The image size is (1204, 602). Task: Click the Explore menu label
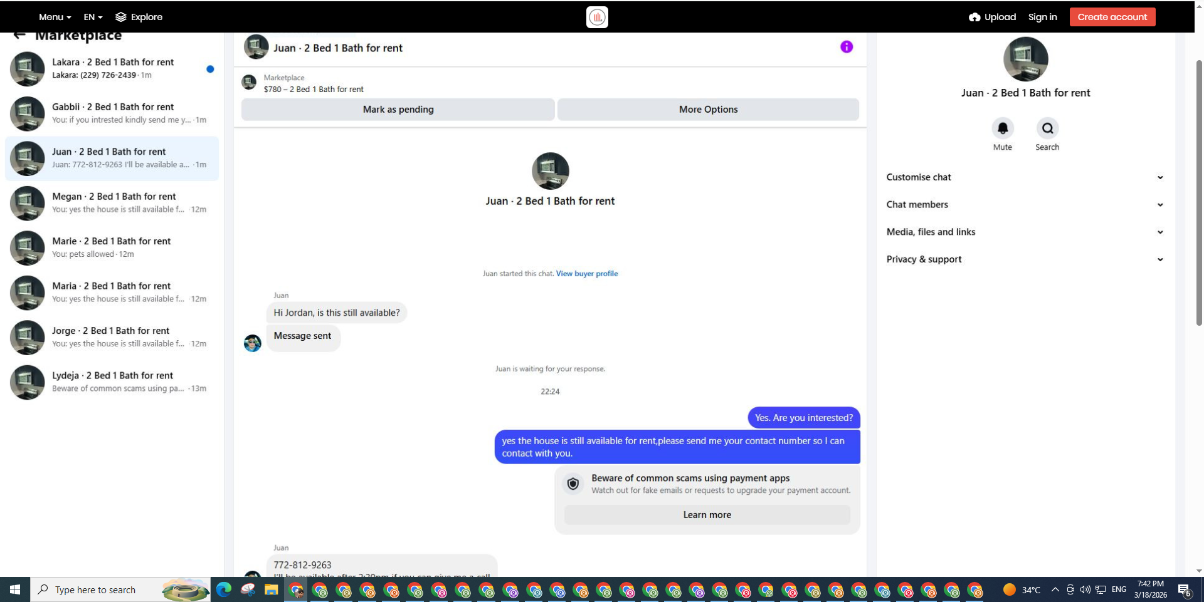147,17
